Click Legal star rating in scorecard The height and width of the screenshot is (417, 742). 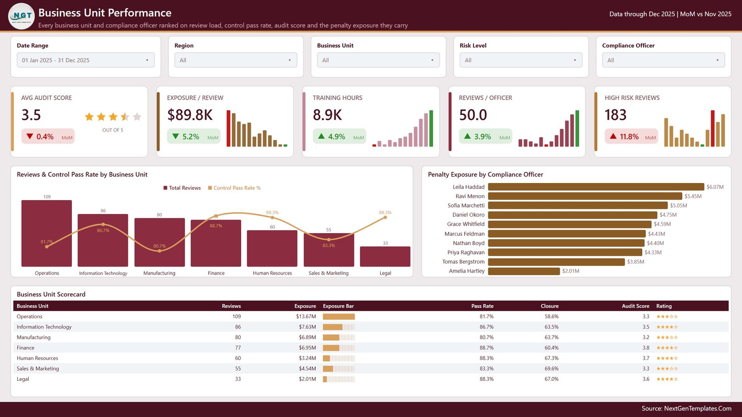click(667, 379)
